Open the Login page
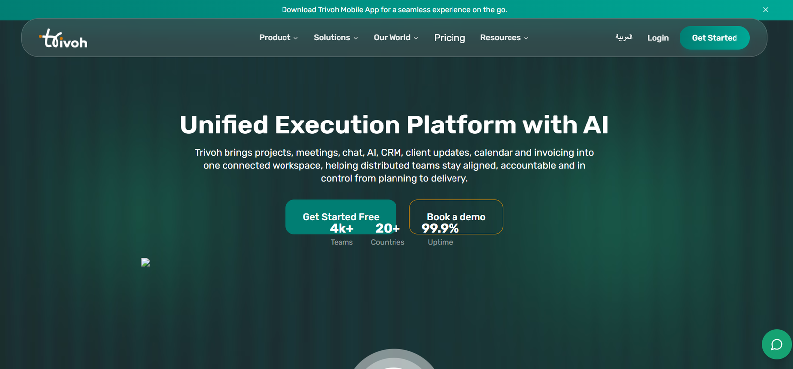793x369 pixels. pyautogui.click(x=658, y=38)
